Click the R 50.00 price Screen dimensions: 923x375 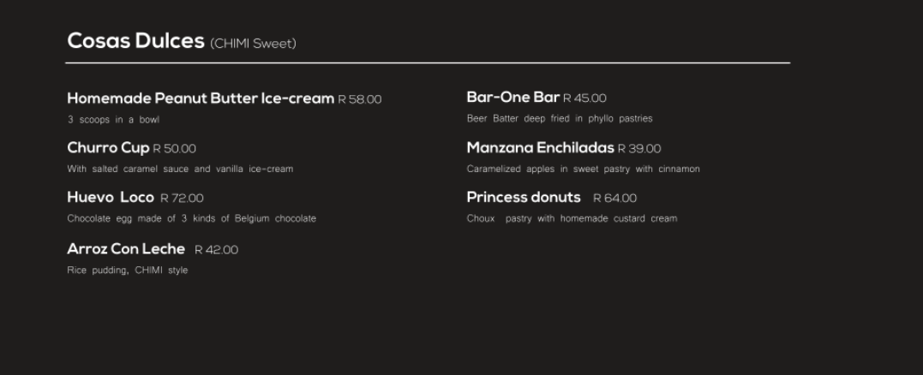(x=175, y=149)
